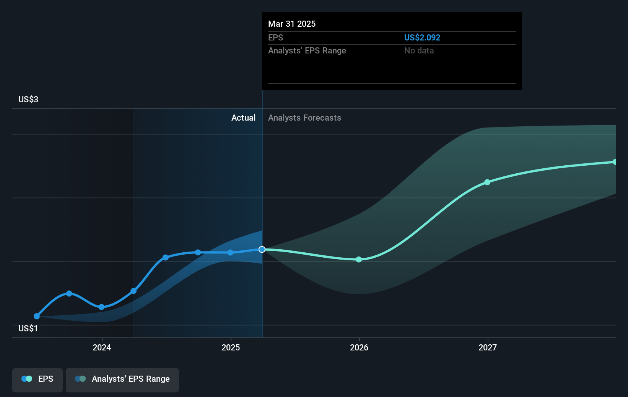The height and width of the screenshot is (397, 628).
Task: Click the US$2.092 EPS value in tooltip
Action: [422, 37]
